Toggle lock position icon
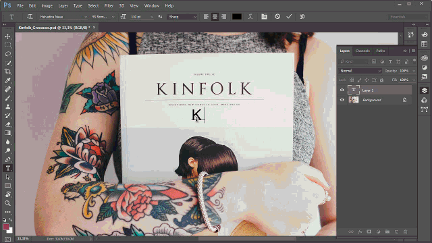Image resolution: width=432 pixels, height=243 pixels. point(367,80)
